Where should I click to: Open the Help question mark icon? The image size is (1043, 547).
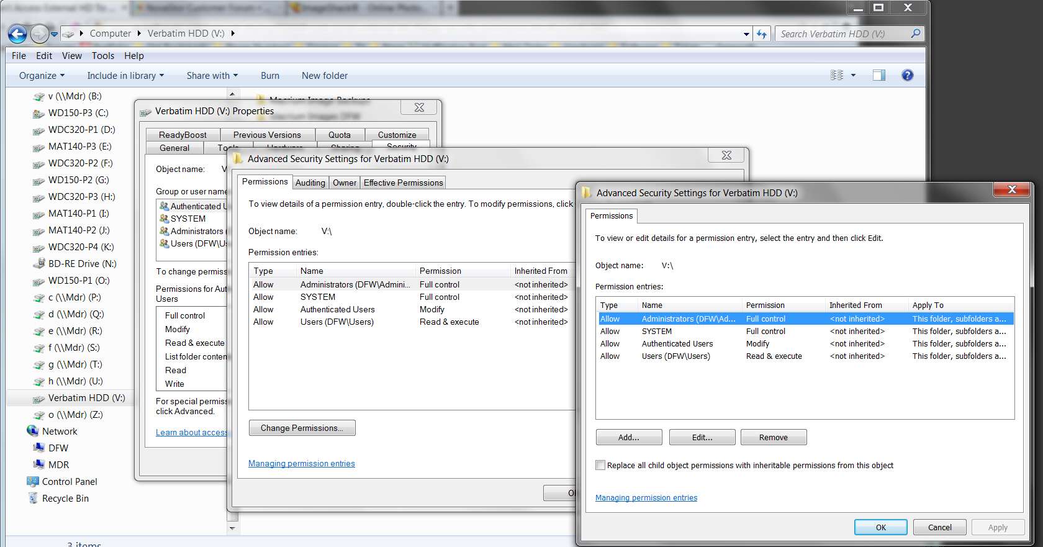click(x=907, y=75)
